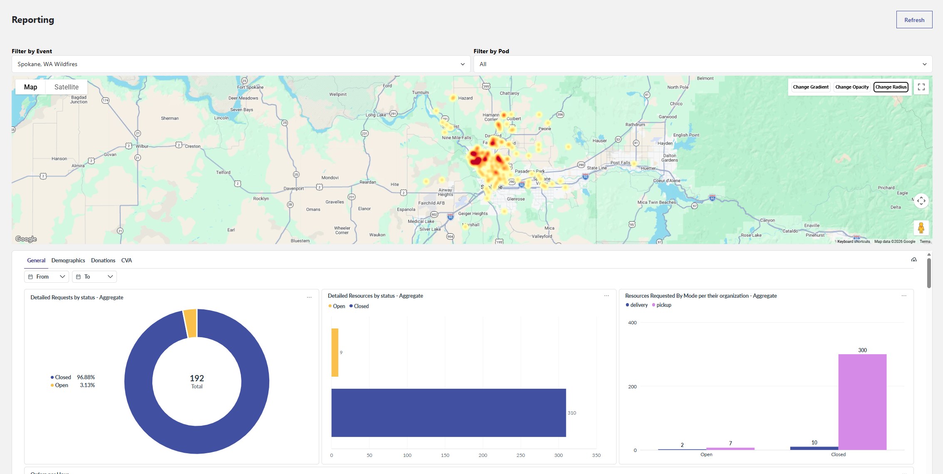
Task: Click the pickup Open bar labeled 7
Action: click(x=730, y=449)
